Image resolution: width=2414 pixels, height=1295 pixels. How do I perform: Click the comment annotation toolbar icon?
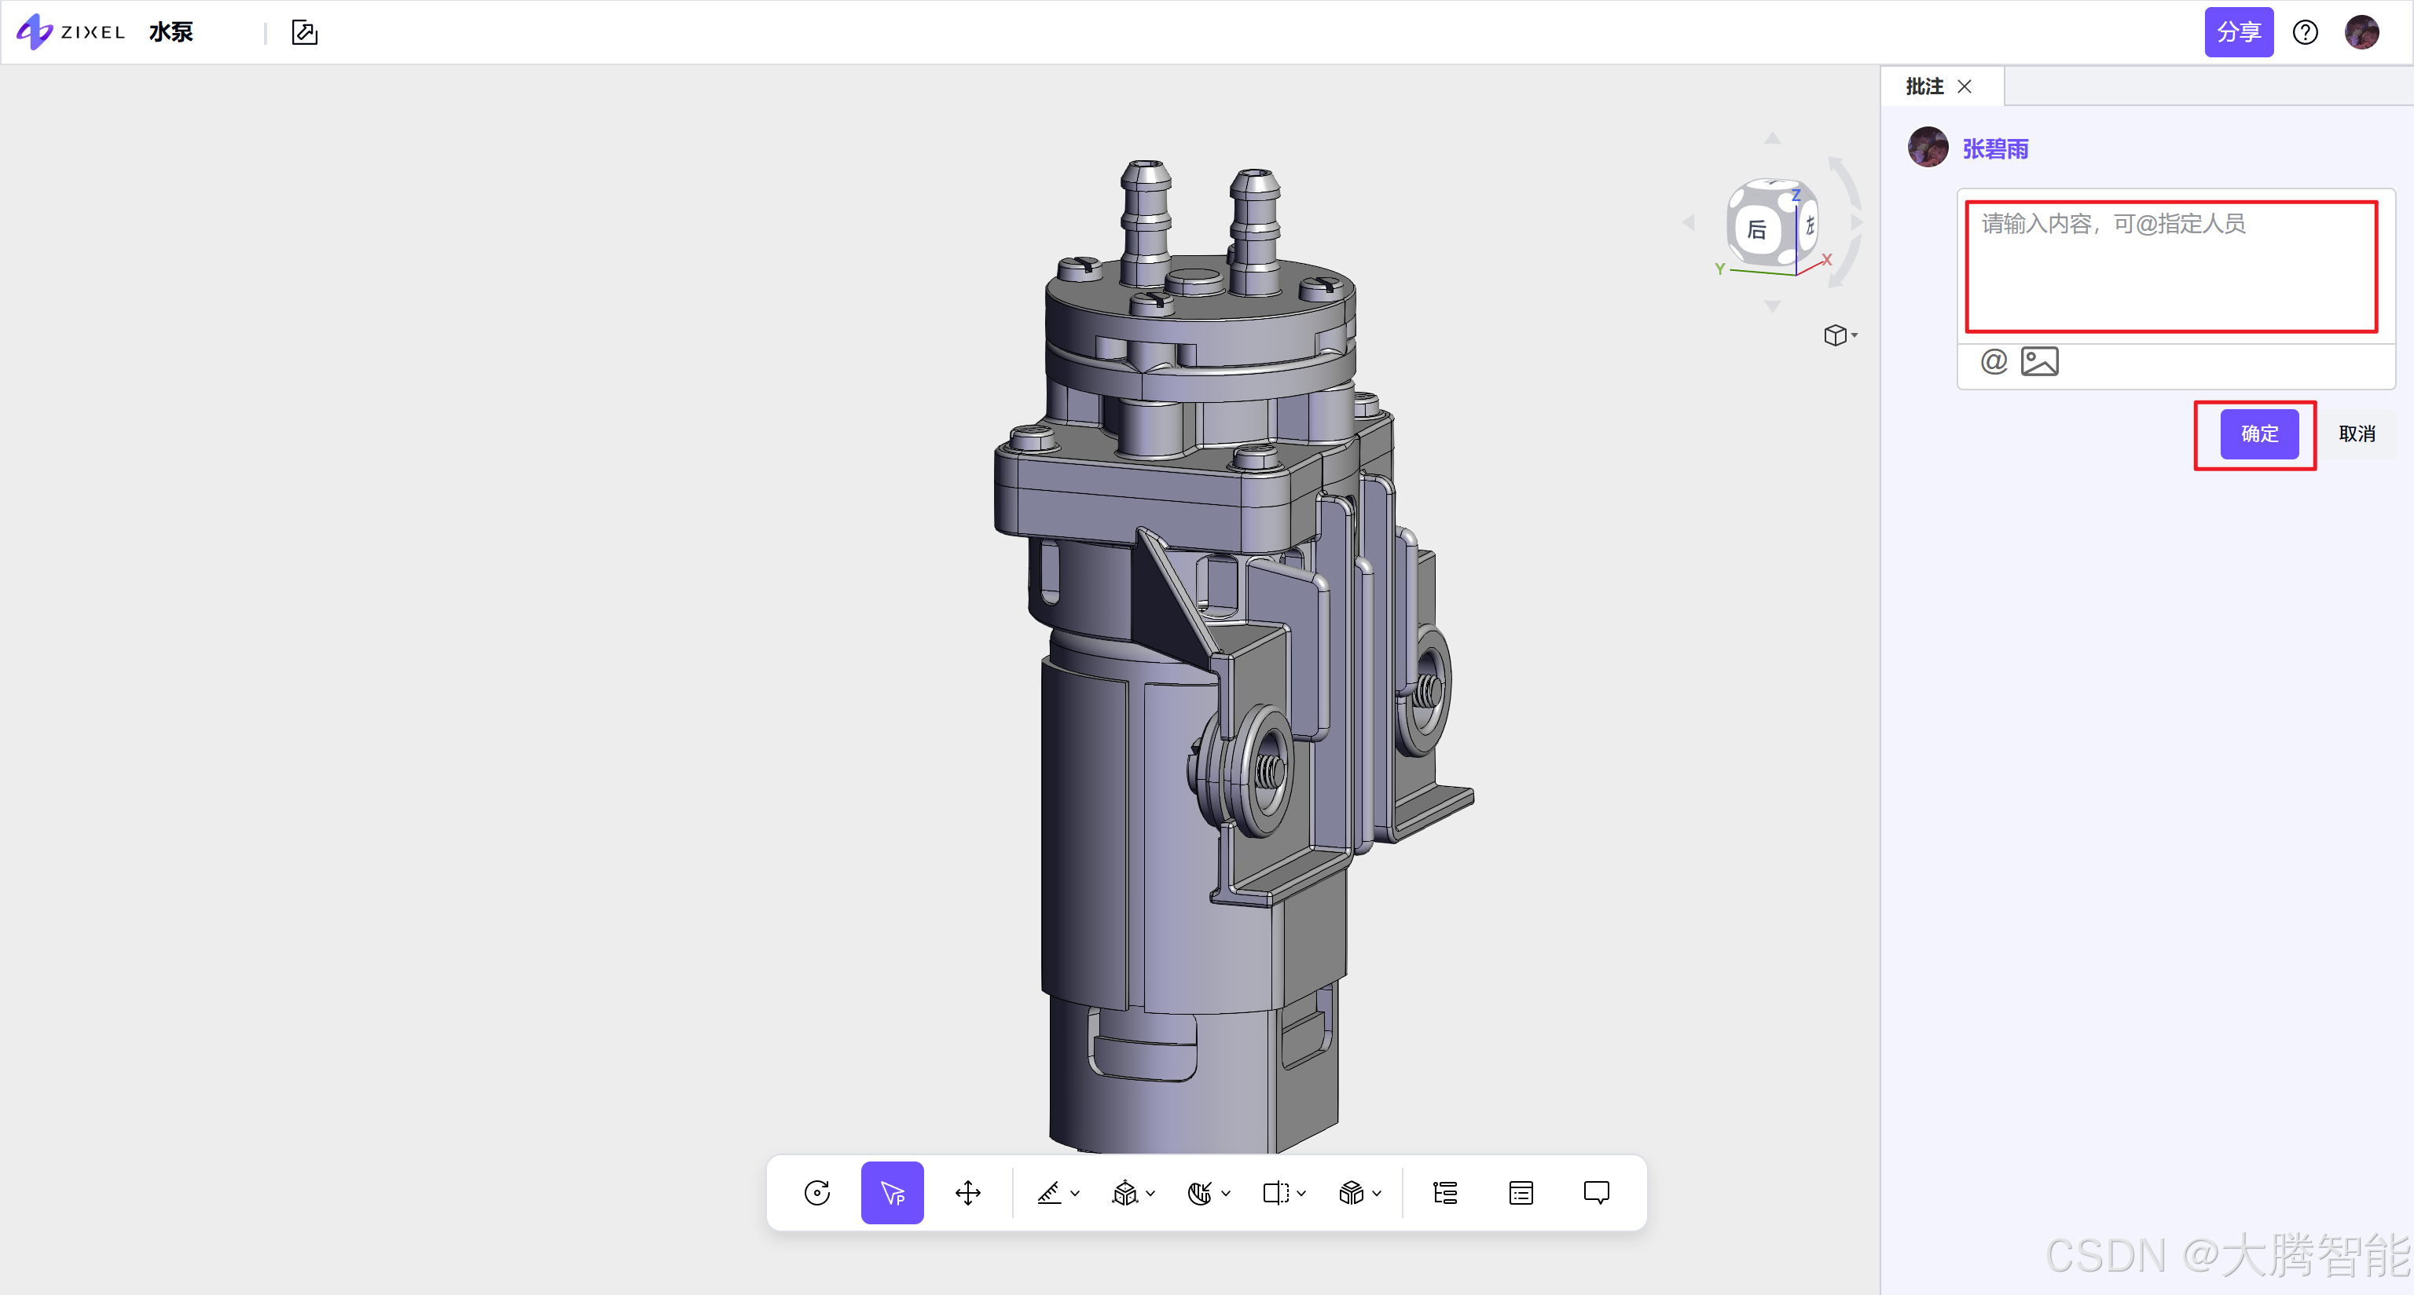(x=1596, y=1192)
